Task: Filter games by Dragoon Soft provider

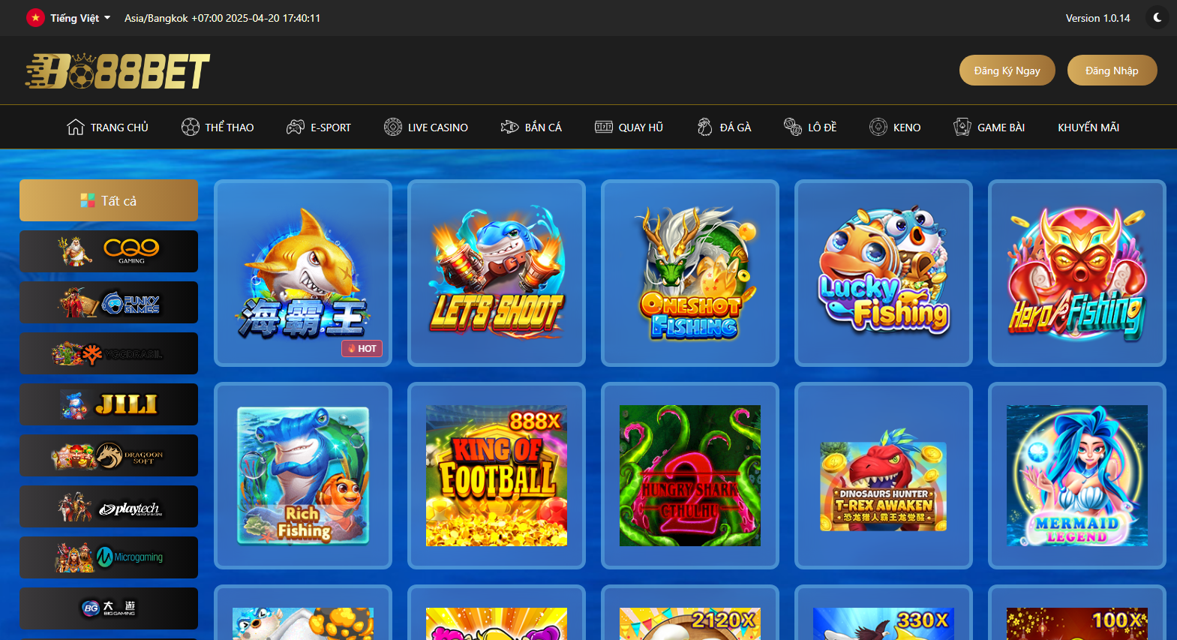Action: point(109,455)
